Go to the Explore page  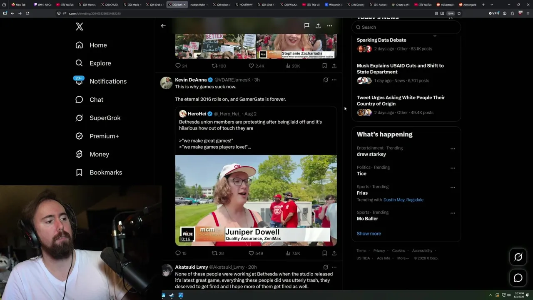[93, 63]
